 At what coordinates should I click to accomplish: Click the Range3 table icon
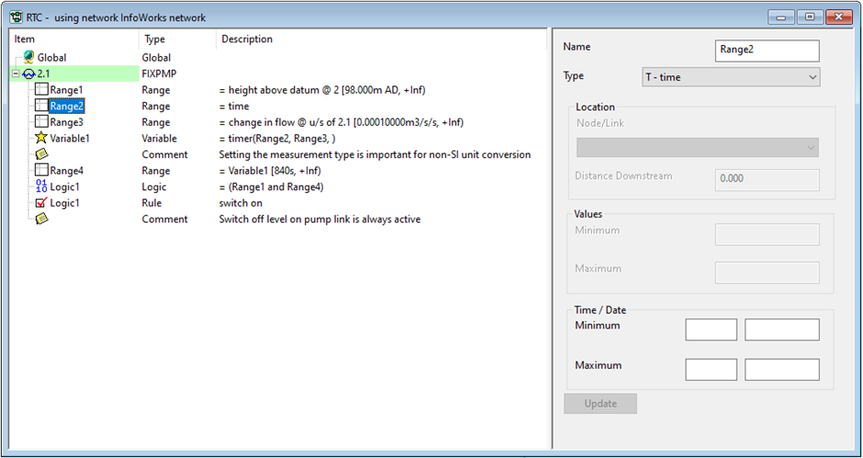click(41, 122)
